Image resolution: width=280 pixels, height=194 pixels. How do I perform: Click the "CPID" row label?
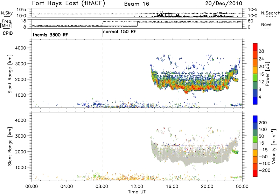click(8, 33)
